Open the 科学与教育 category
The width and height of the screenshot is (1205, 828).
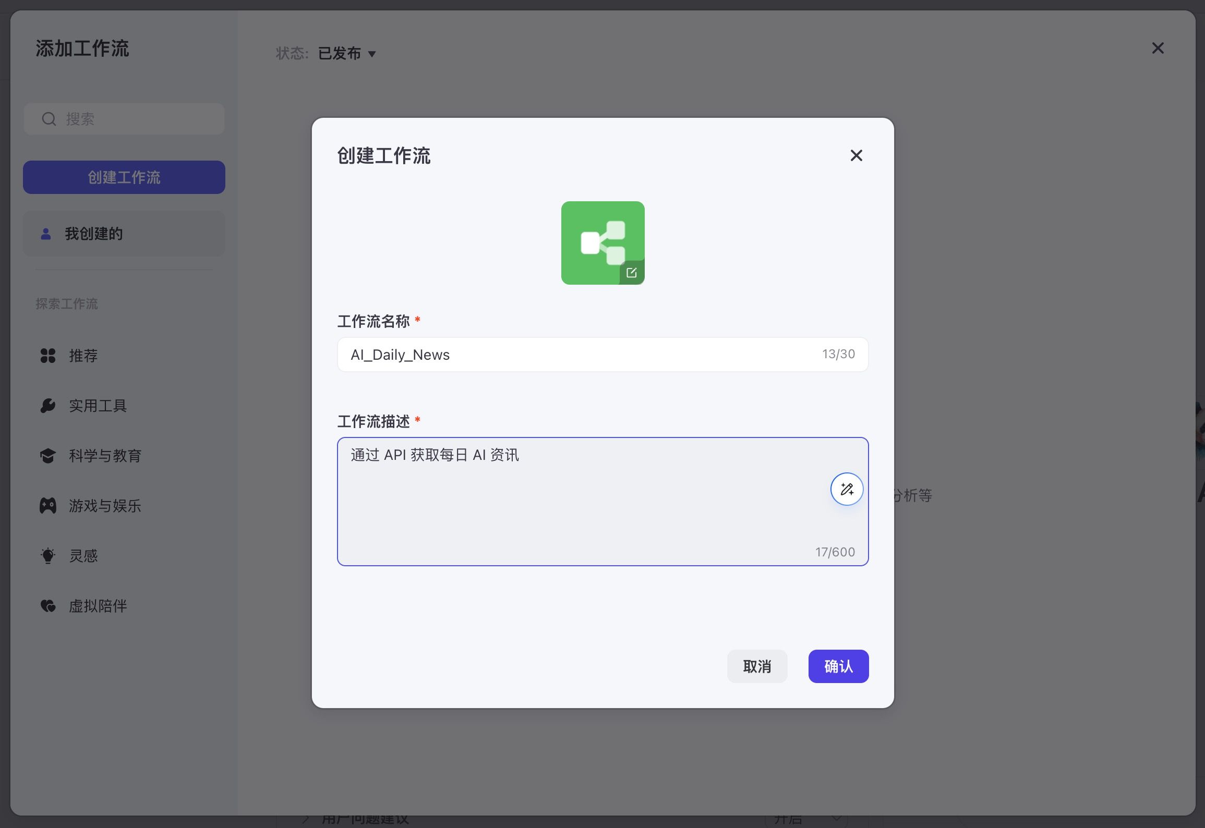pyautogui.click(x=105, y=456)
